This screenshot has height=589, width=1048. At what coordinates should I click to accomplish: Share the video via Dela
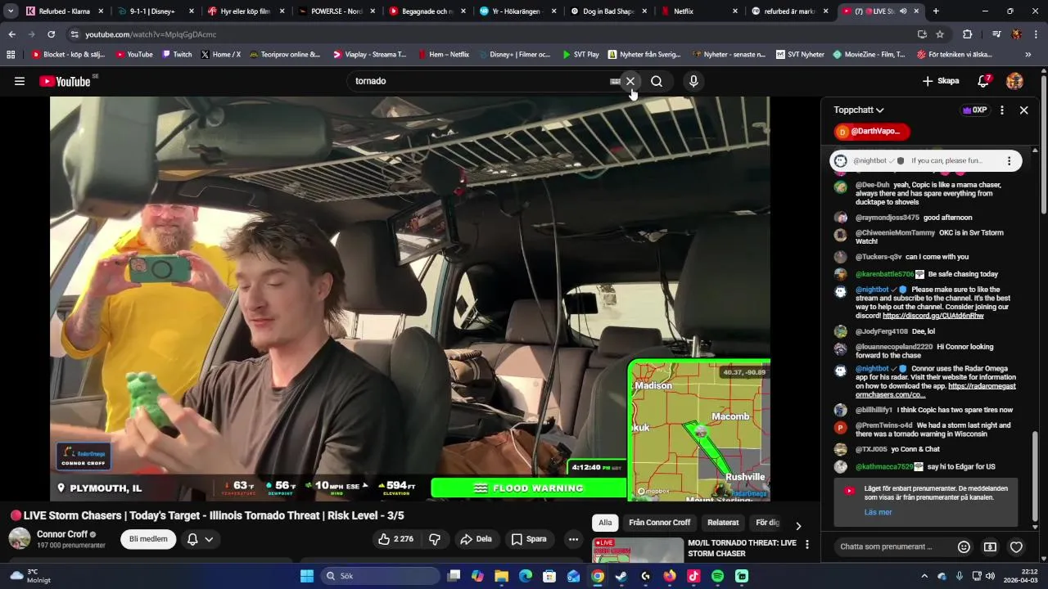click(x=476, y=539)
